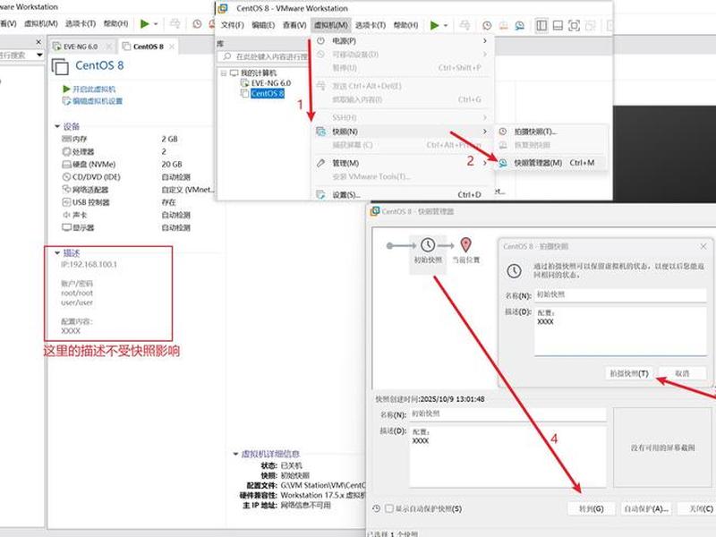The height and width of the screenshot is (537, 716).
Task: Power on VM via green play icon in CentOS 8 window toolbar
Action: 434,26
